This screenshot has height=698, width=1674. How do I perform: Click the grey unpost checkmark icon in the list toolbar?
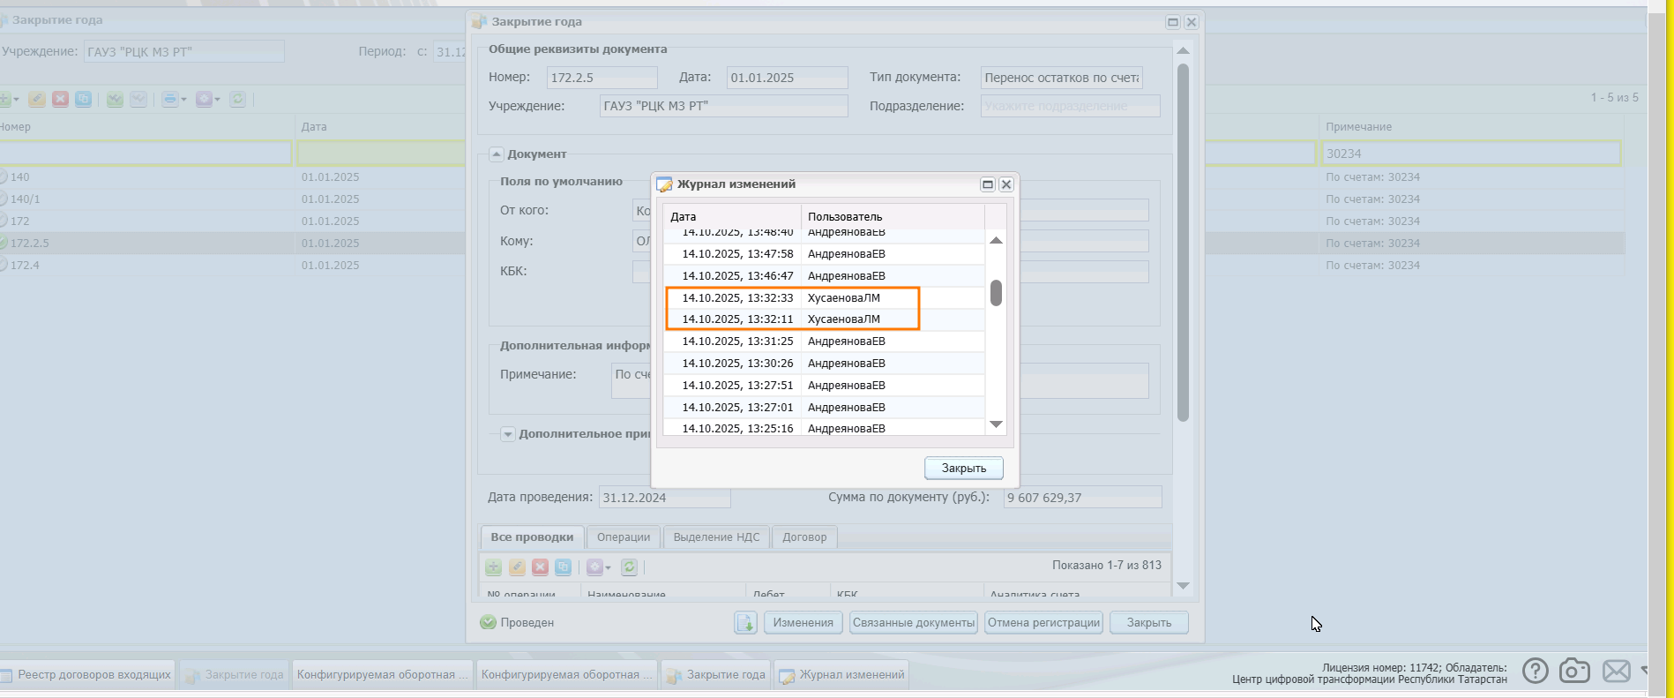(x=138, y=100)
